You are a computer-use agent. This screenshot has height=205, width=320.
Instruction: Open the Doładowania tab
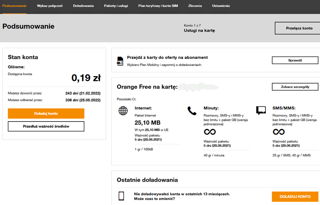pyautogui.click(x=83, y=6)
